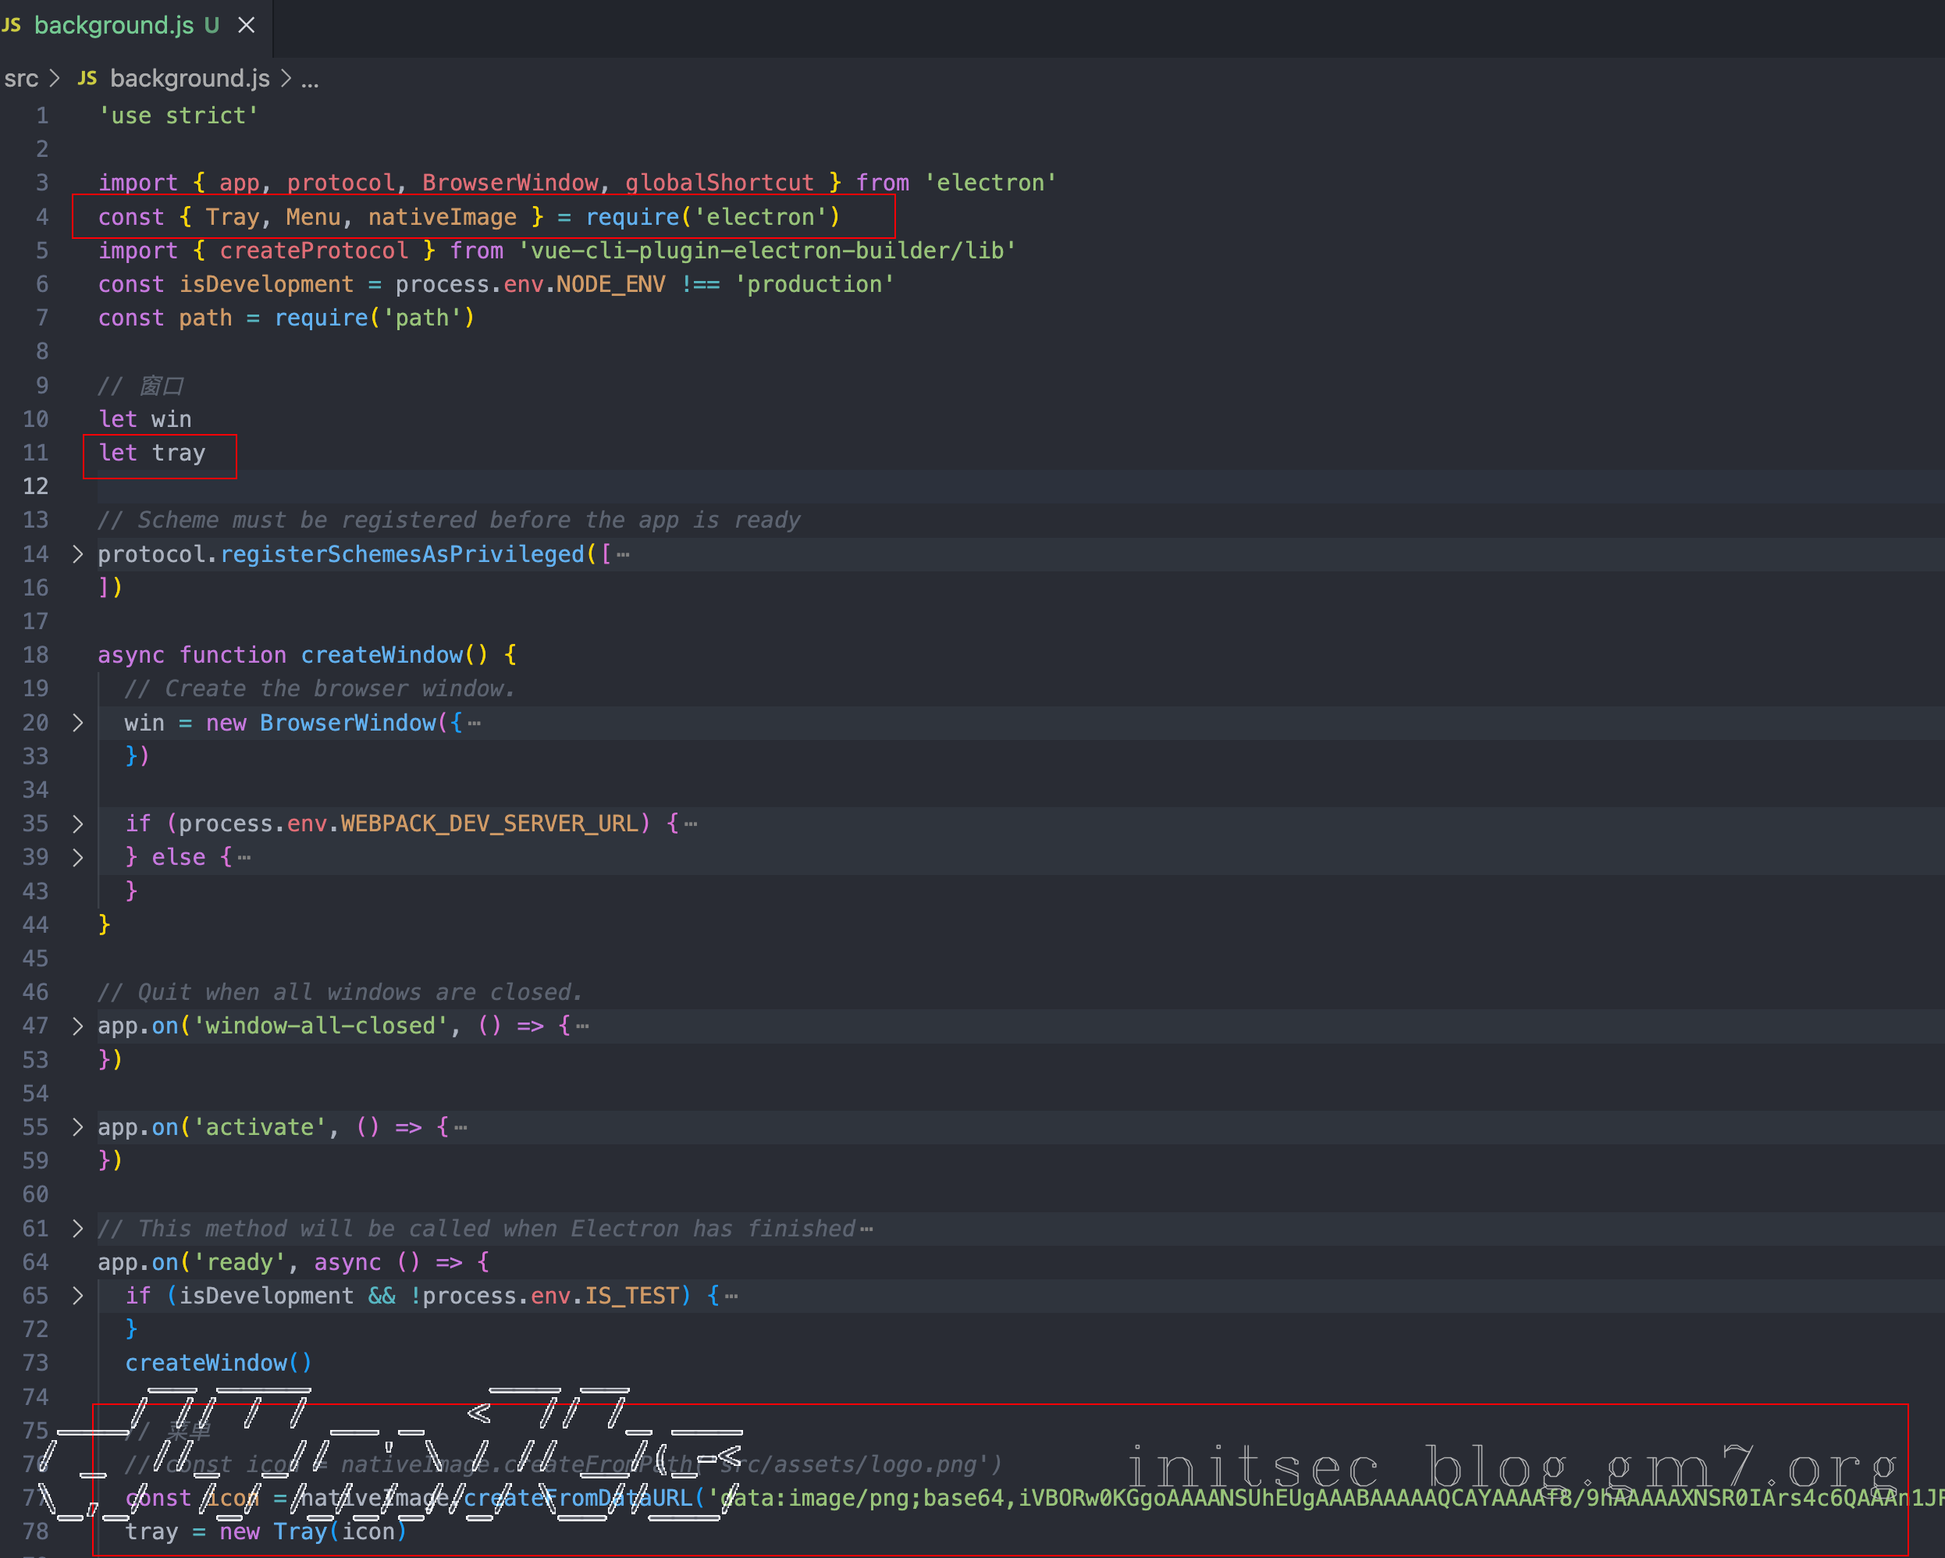Close the background.js editor tab
This screenshot has width=1945, height=1558.
247,25
